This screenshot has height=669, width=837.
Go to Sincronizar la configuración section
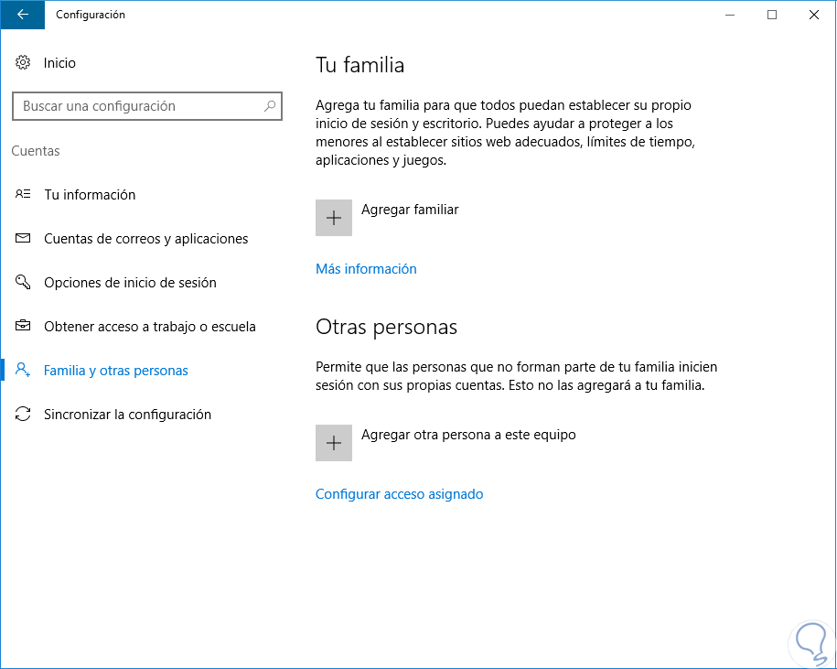coord(127,415)
